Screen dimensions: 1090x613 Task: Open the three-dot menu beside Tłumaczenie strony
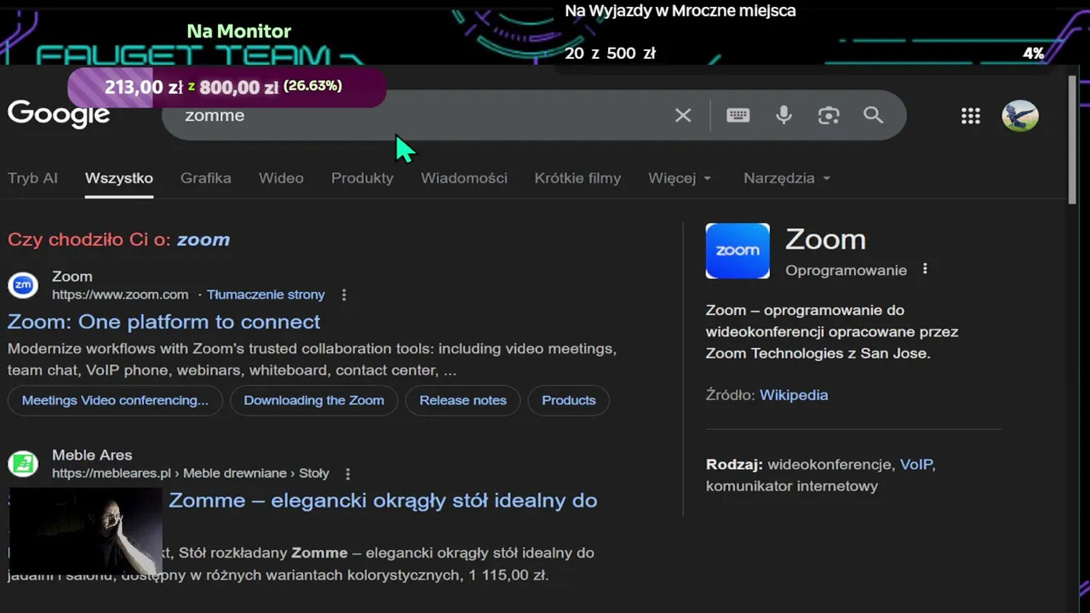click(344, 295)
